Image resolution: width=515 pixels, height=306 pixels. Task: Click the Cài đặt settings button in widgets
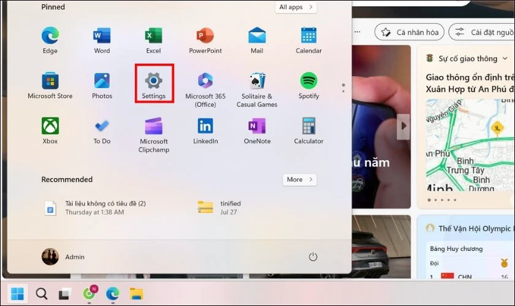482,32
